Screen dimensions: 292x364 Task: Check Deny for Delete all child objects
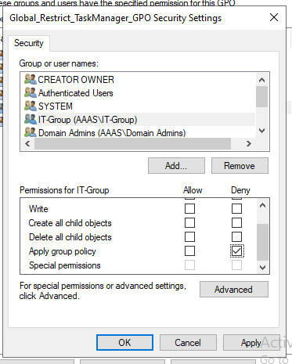236,237
